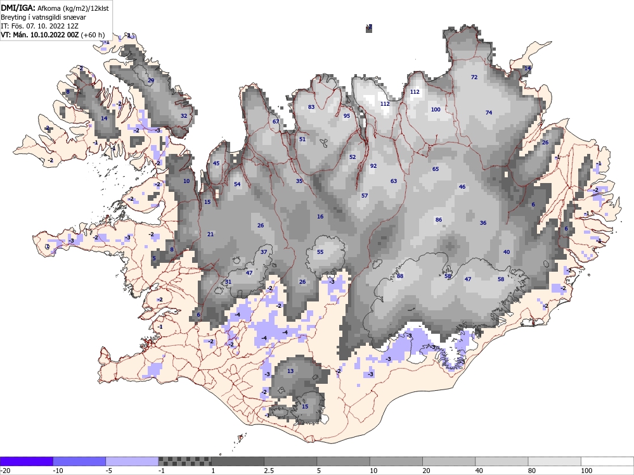Click the map value '45'
Image resolution: width=634 pixels, height=475 pixels.
(x=216, y=163)
